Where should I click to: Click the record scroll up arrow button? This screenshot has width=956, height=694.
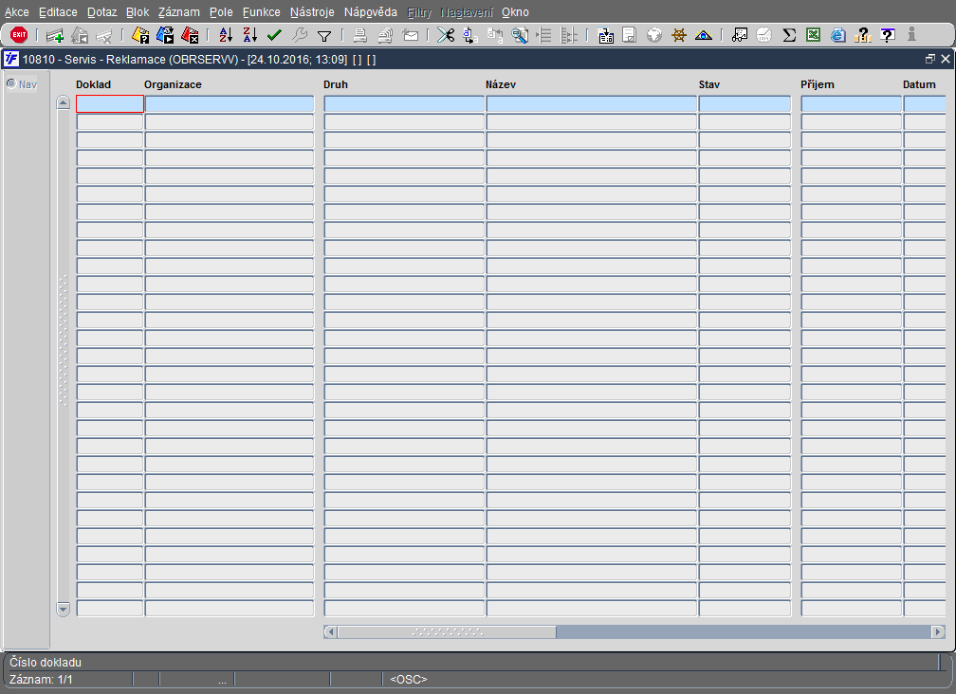click(64, 102)
